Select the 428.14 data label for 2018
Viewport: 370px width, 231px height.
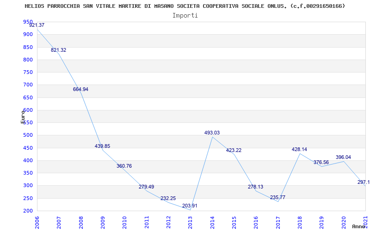click(299, 149)
